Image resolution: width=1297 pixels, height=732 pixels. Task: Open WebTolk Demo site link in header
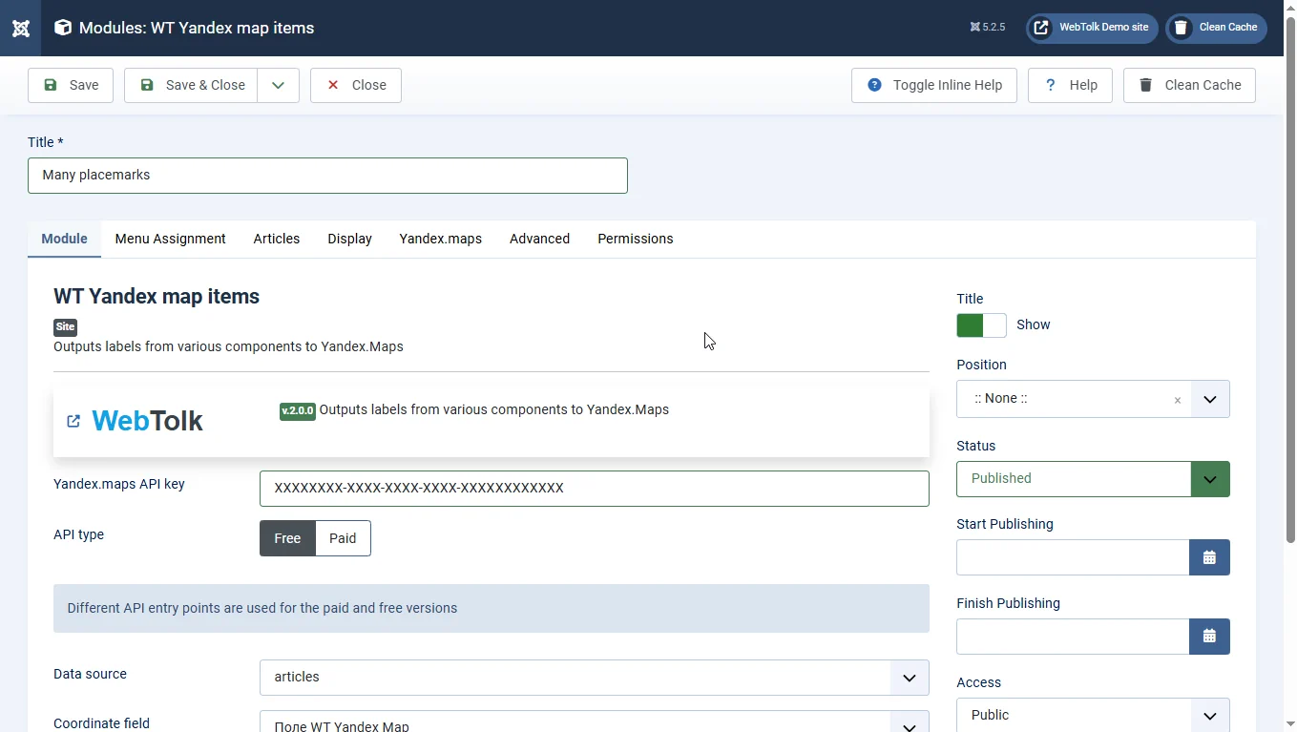[1092, 28]
